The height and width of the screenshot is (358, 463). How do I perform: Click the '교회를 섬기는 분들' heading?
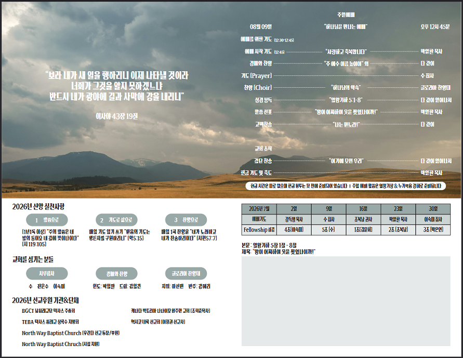tap(33, 259)
